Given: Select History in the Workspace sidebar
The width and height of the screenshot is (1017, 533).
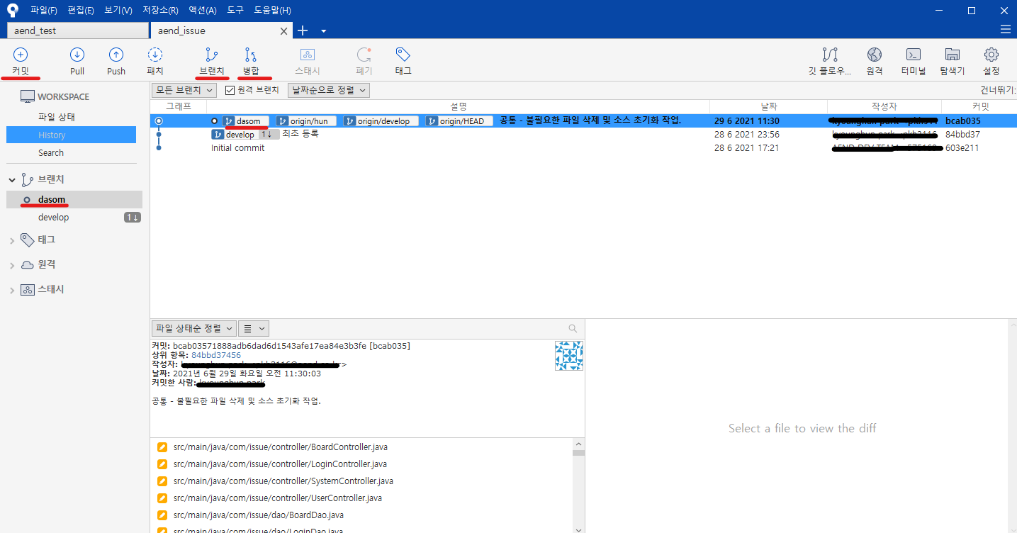Looking at the screenshot, I should pos(71,135).
